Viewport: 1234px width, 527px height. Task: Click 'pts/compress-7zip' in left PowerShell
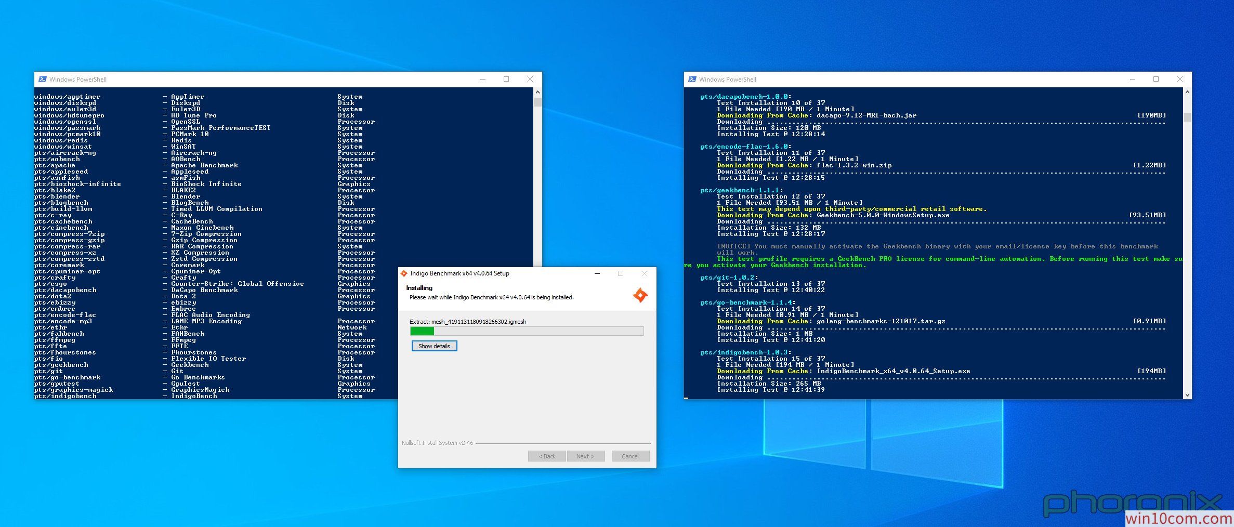[69, 234]
